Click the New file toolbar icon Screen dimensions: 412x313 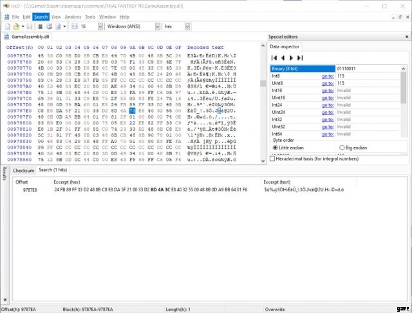coord(6,27)
